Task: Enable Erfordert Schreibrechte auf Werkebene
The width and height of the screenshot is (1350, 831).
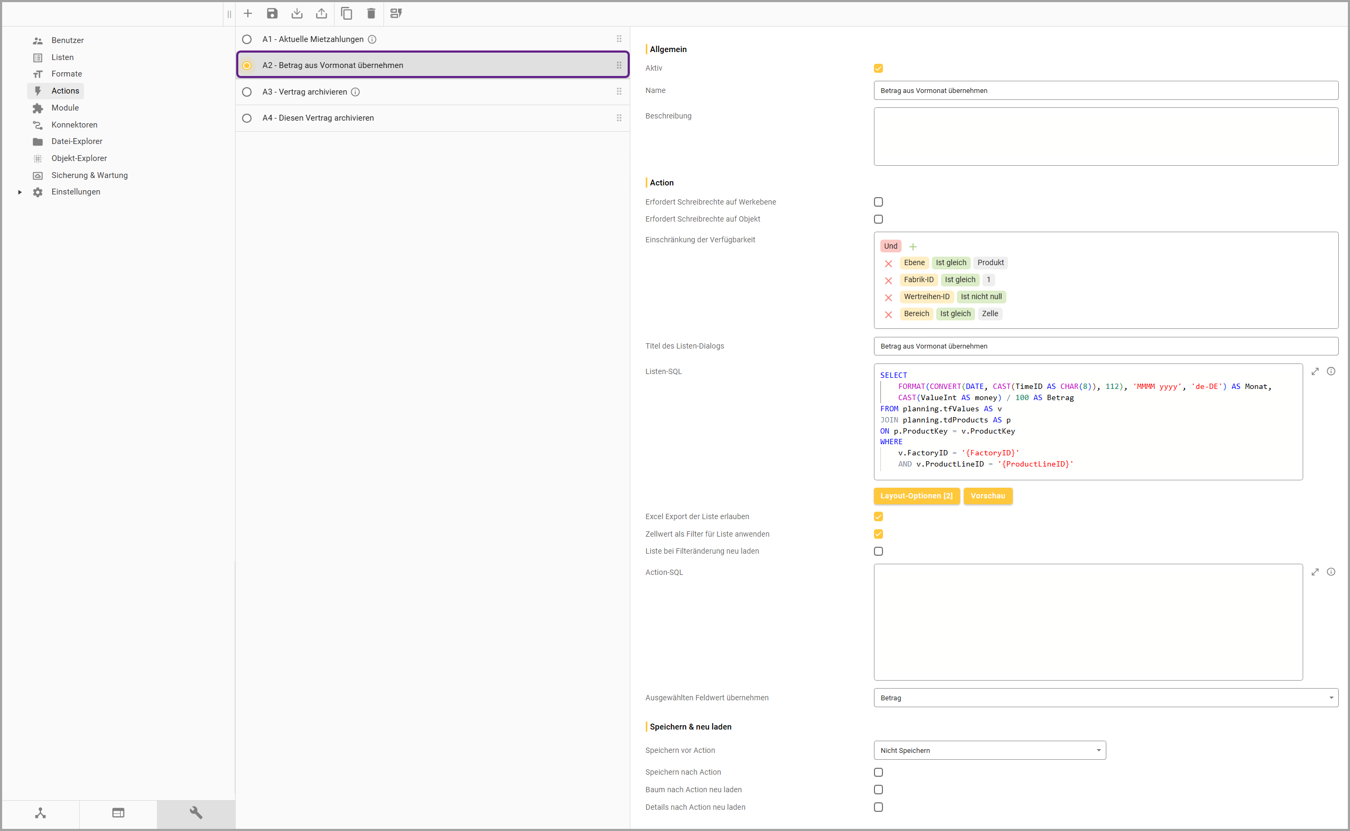Action: (879, 202)
